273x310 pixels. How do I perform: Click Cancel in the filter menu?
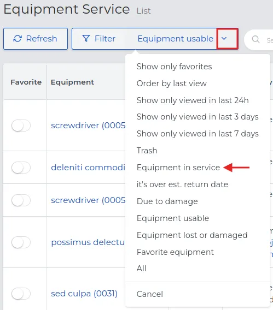tap(150, 294)
